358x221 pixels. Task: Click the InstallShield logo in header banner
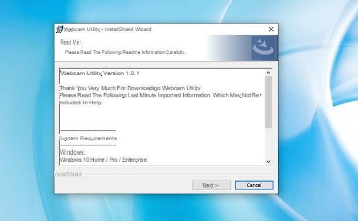point(264,48)
